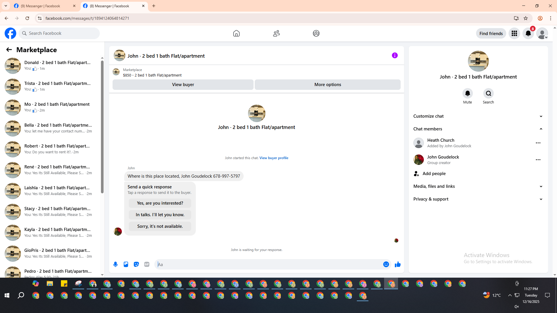
Task: Click John Goudelock's avatar in members list
Action: [x=419, y=160]
